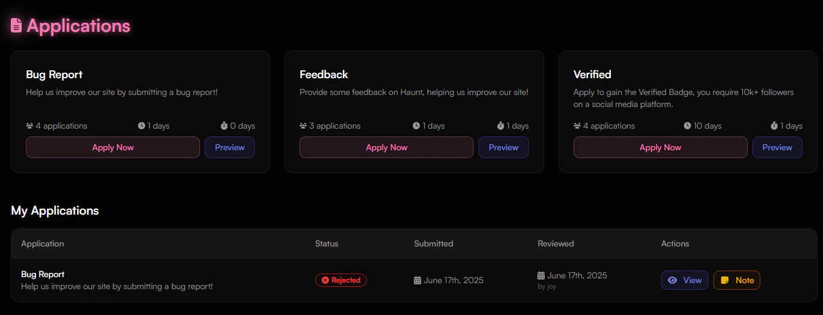This screenshot has height=315, width=823.
Task: Click '4 applications' in Bug Report card
Action: point(61,126)
